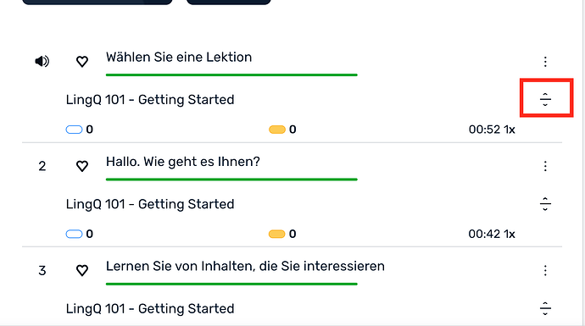Click the green progress bar of the first lesson

pos(231,75)
